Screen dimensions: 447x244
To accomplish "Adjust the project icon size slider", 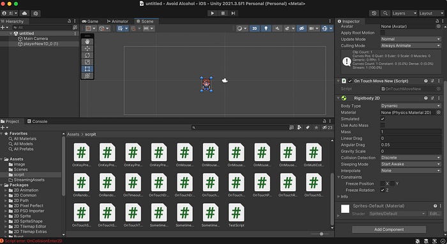I will [321, 234].
